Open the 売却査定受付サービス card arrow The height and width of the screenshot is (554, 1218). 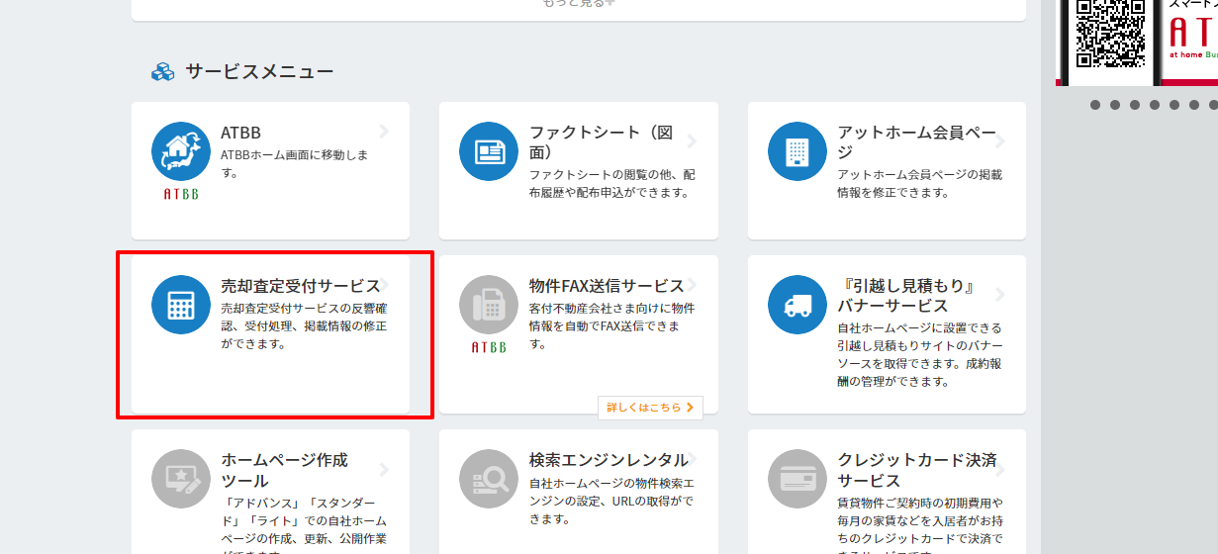click(385, 285)
